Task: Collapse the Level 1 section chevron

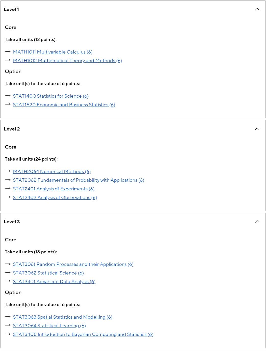Action: tap(257, 9)
